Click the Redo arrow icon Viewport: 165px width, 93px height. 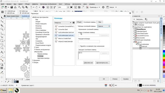point(37,7)
